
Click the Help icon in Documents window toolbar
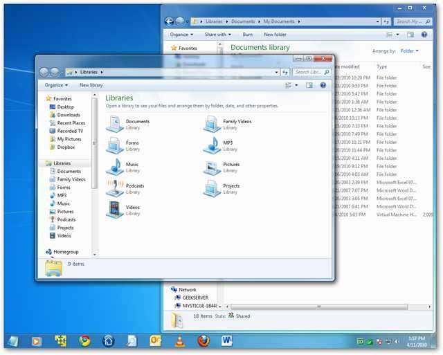pos(424,35)
